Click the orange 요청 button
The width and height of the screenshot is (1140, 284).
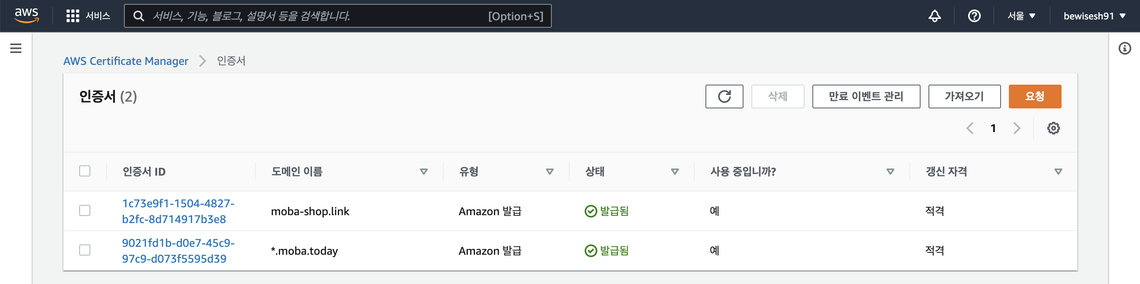click(1035, 96)
